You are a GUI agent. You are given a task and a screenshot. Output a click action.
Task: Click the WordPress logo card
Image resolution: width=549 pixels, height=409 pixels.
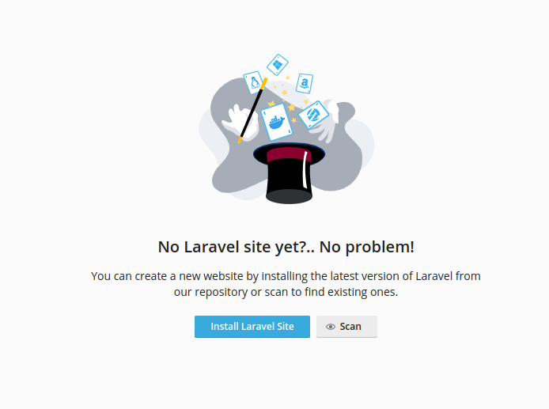click(x=313, y=115)
